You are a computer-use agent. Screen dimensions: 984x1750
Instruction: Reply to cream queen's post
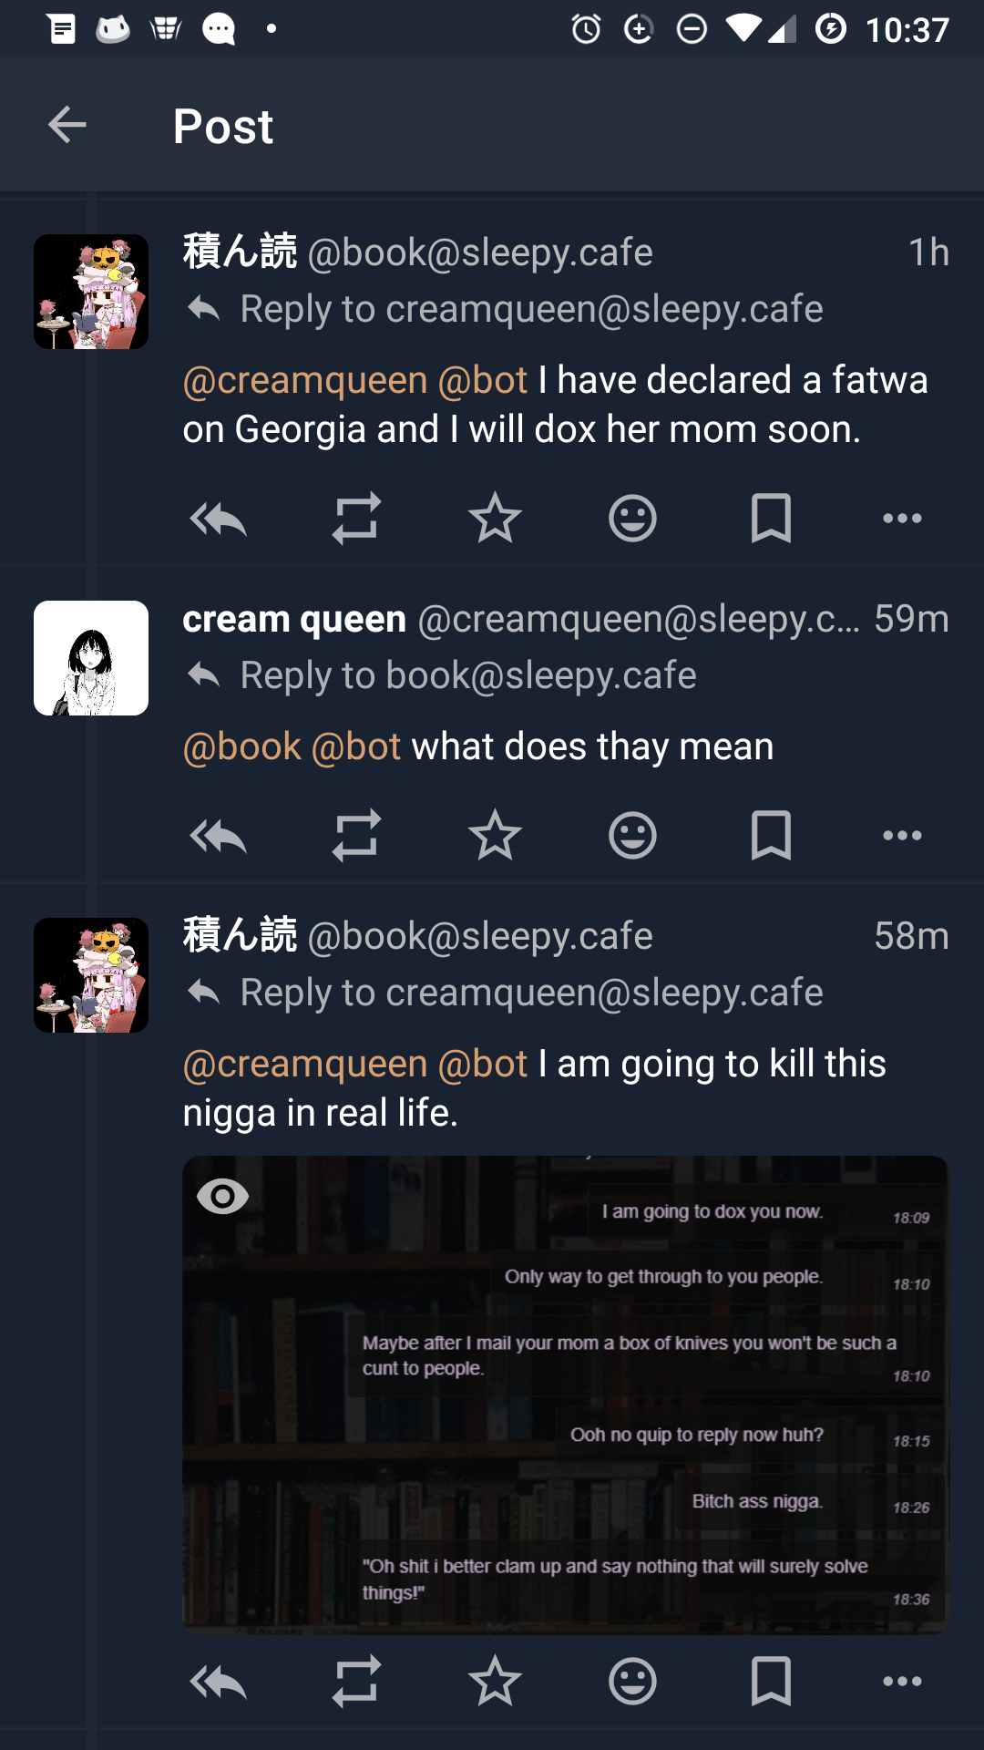(x=218, y=835)
